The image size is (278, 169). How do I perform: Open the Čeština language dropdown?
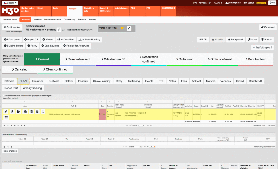(10, 3)
